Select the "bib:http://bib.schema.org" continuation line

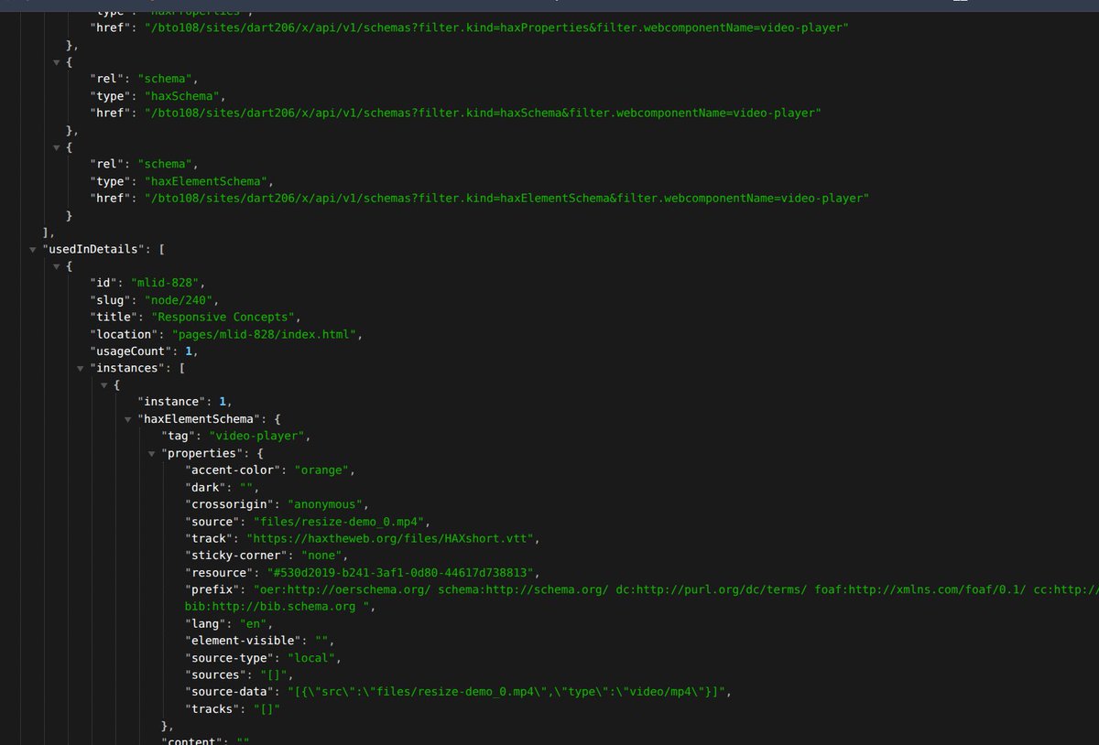pos(277,606)
